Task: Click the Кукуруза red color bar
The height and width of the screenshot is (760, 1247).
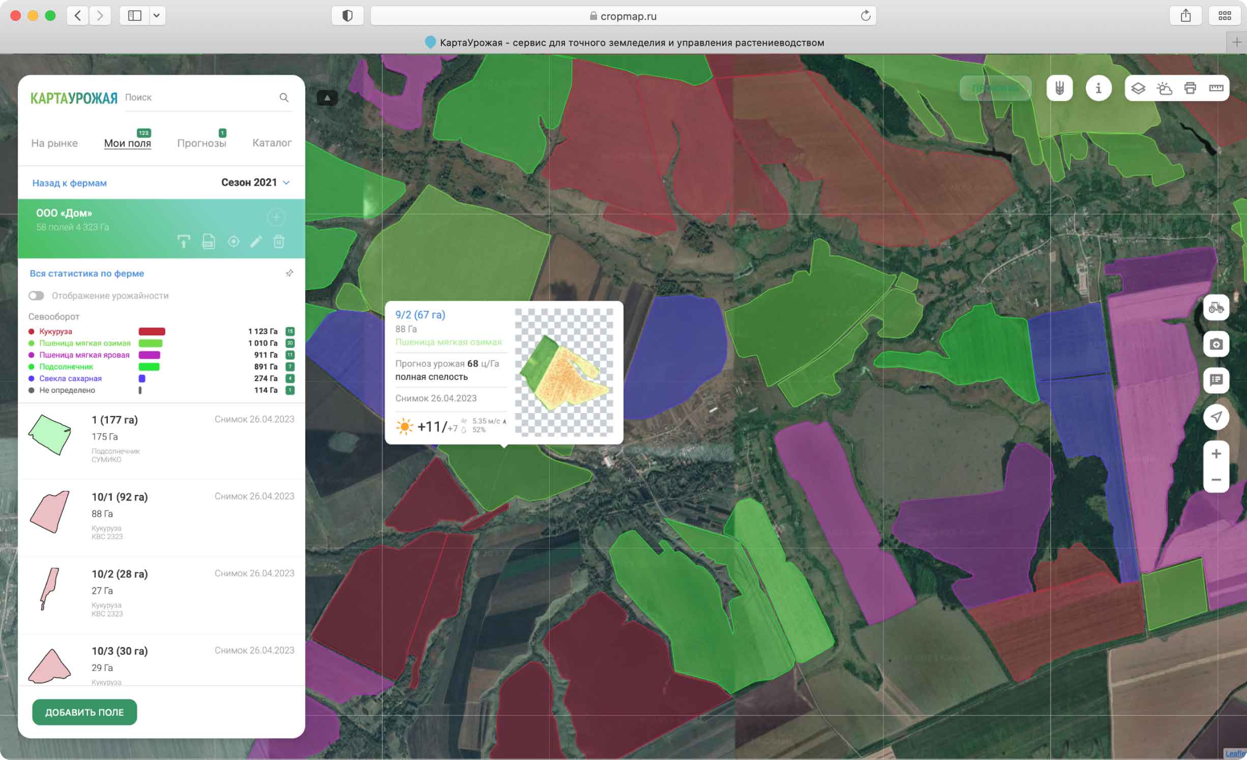Action: [x=152, y=331]
